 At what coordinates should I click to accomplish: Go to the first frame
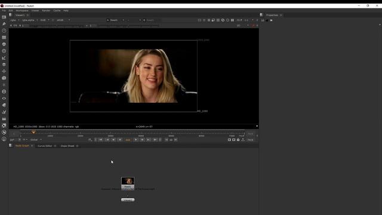[x=101, y=140]
